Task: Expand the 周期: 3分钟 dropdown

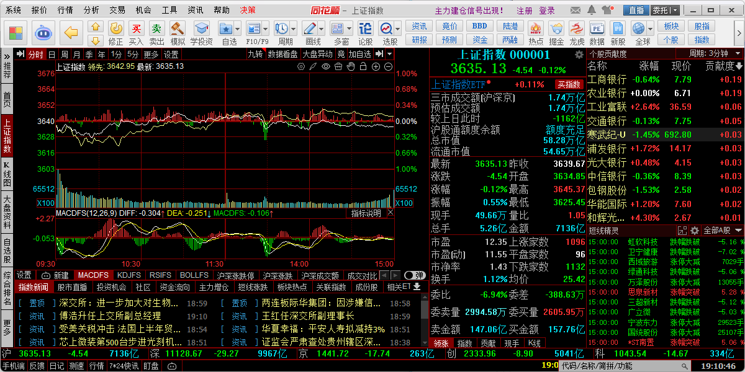Action: (715, 54)
